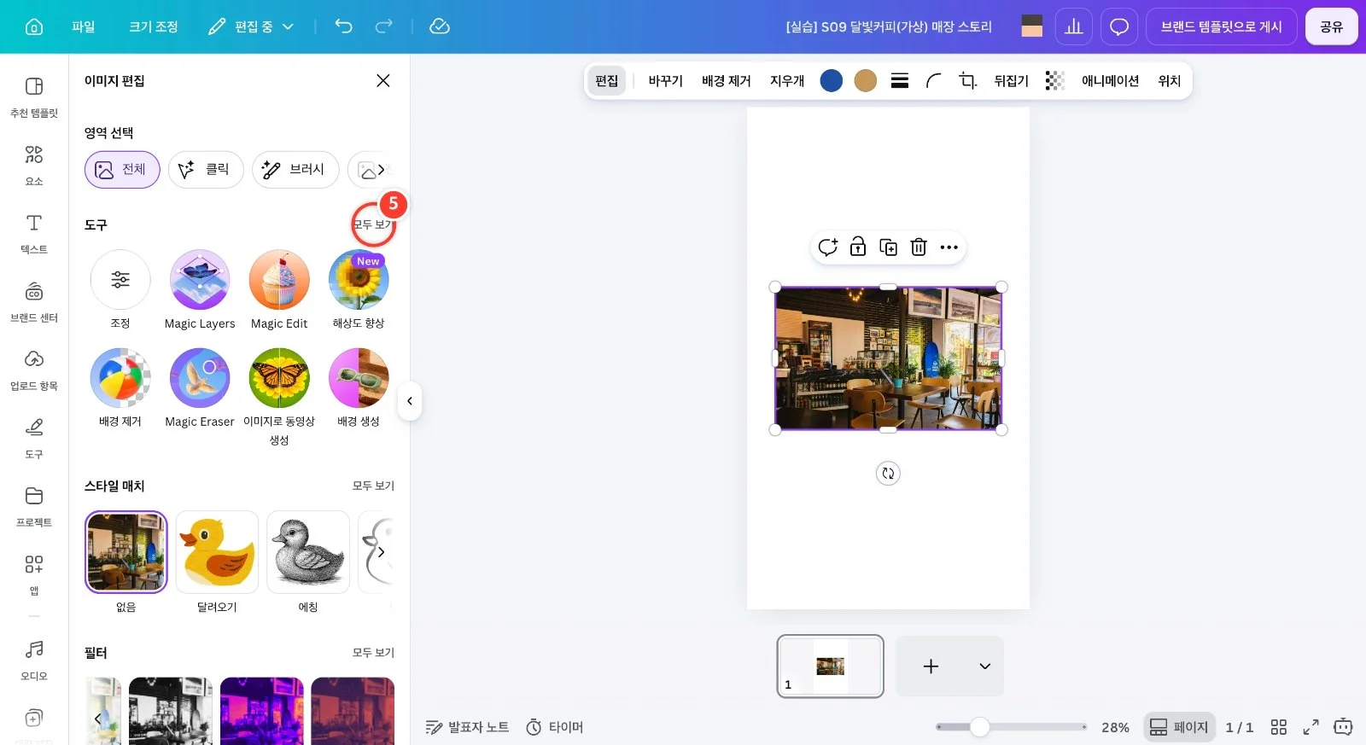Go to the Canva home icon
Screen dimensions: 1366x745
(34, 26)
